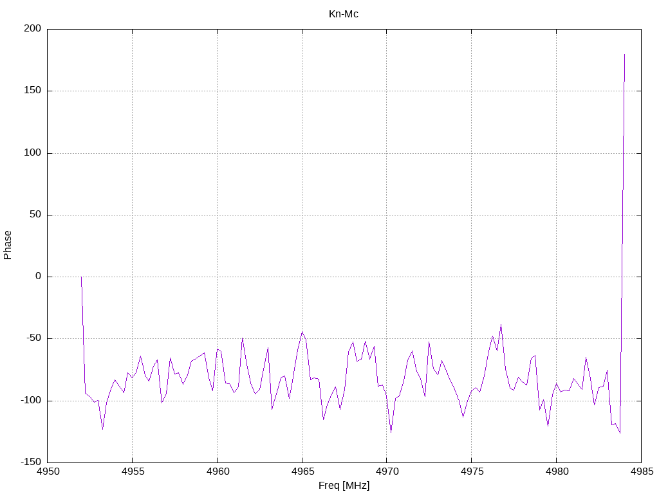
Task: Click the 150 y-axis tick label
Action: (33, 91)
